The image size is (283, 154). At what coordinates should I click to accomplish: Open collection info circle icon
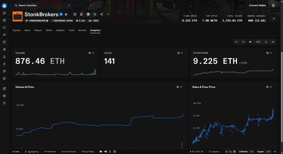[75, 14]
